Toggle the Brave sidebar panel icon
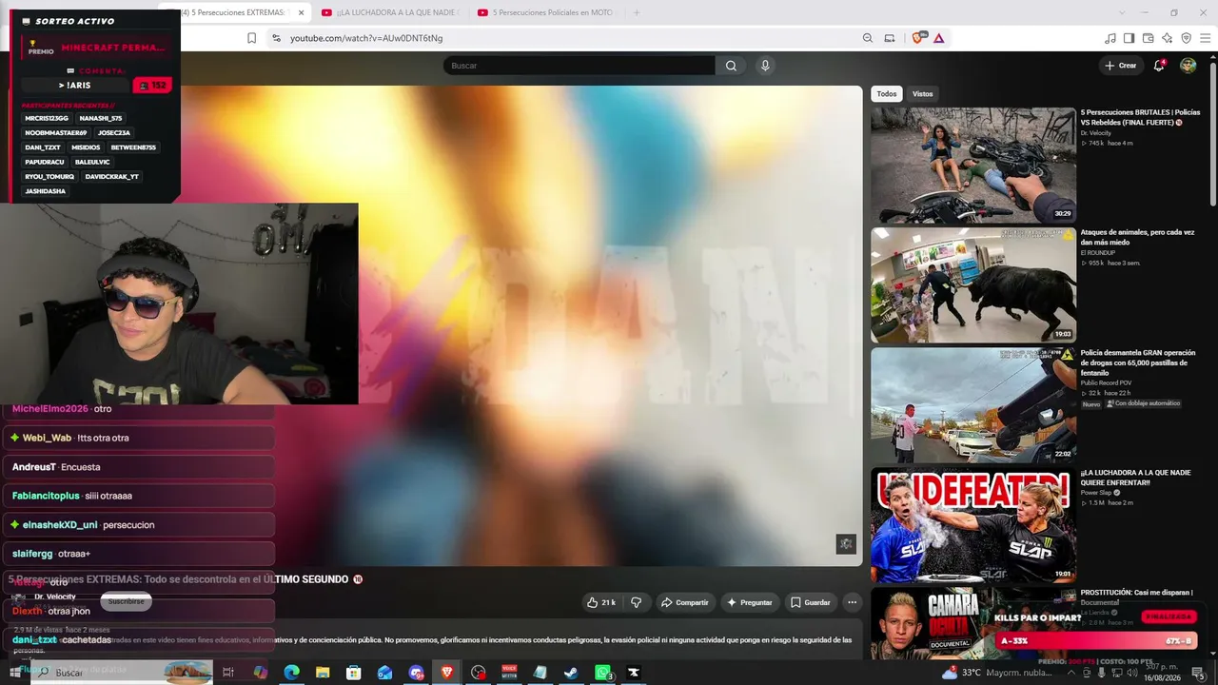The image size is (1218, 685). pyautogui.click(x=1130, y=38)
